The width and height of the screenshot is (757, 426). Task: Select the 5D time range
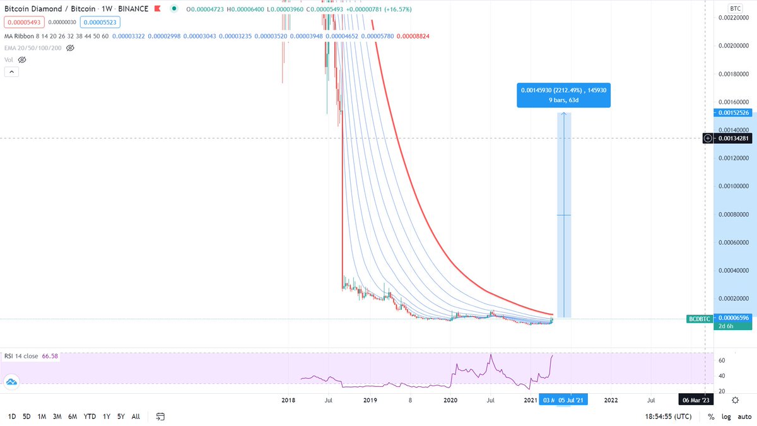click(26, 417)
